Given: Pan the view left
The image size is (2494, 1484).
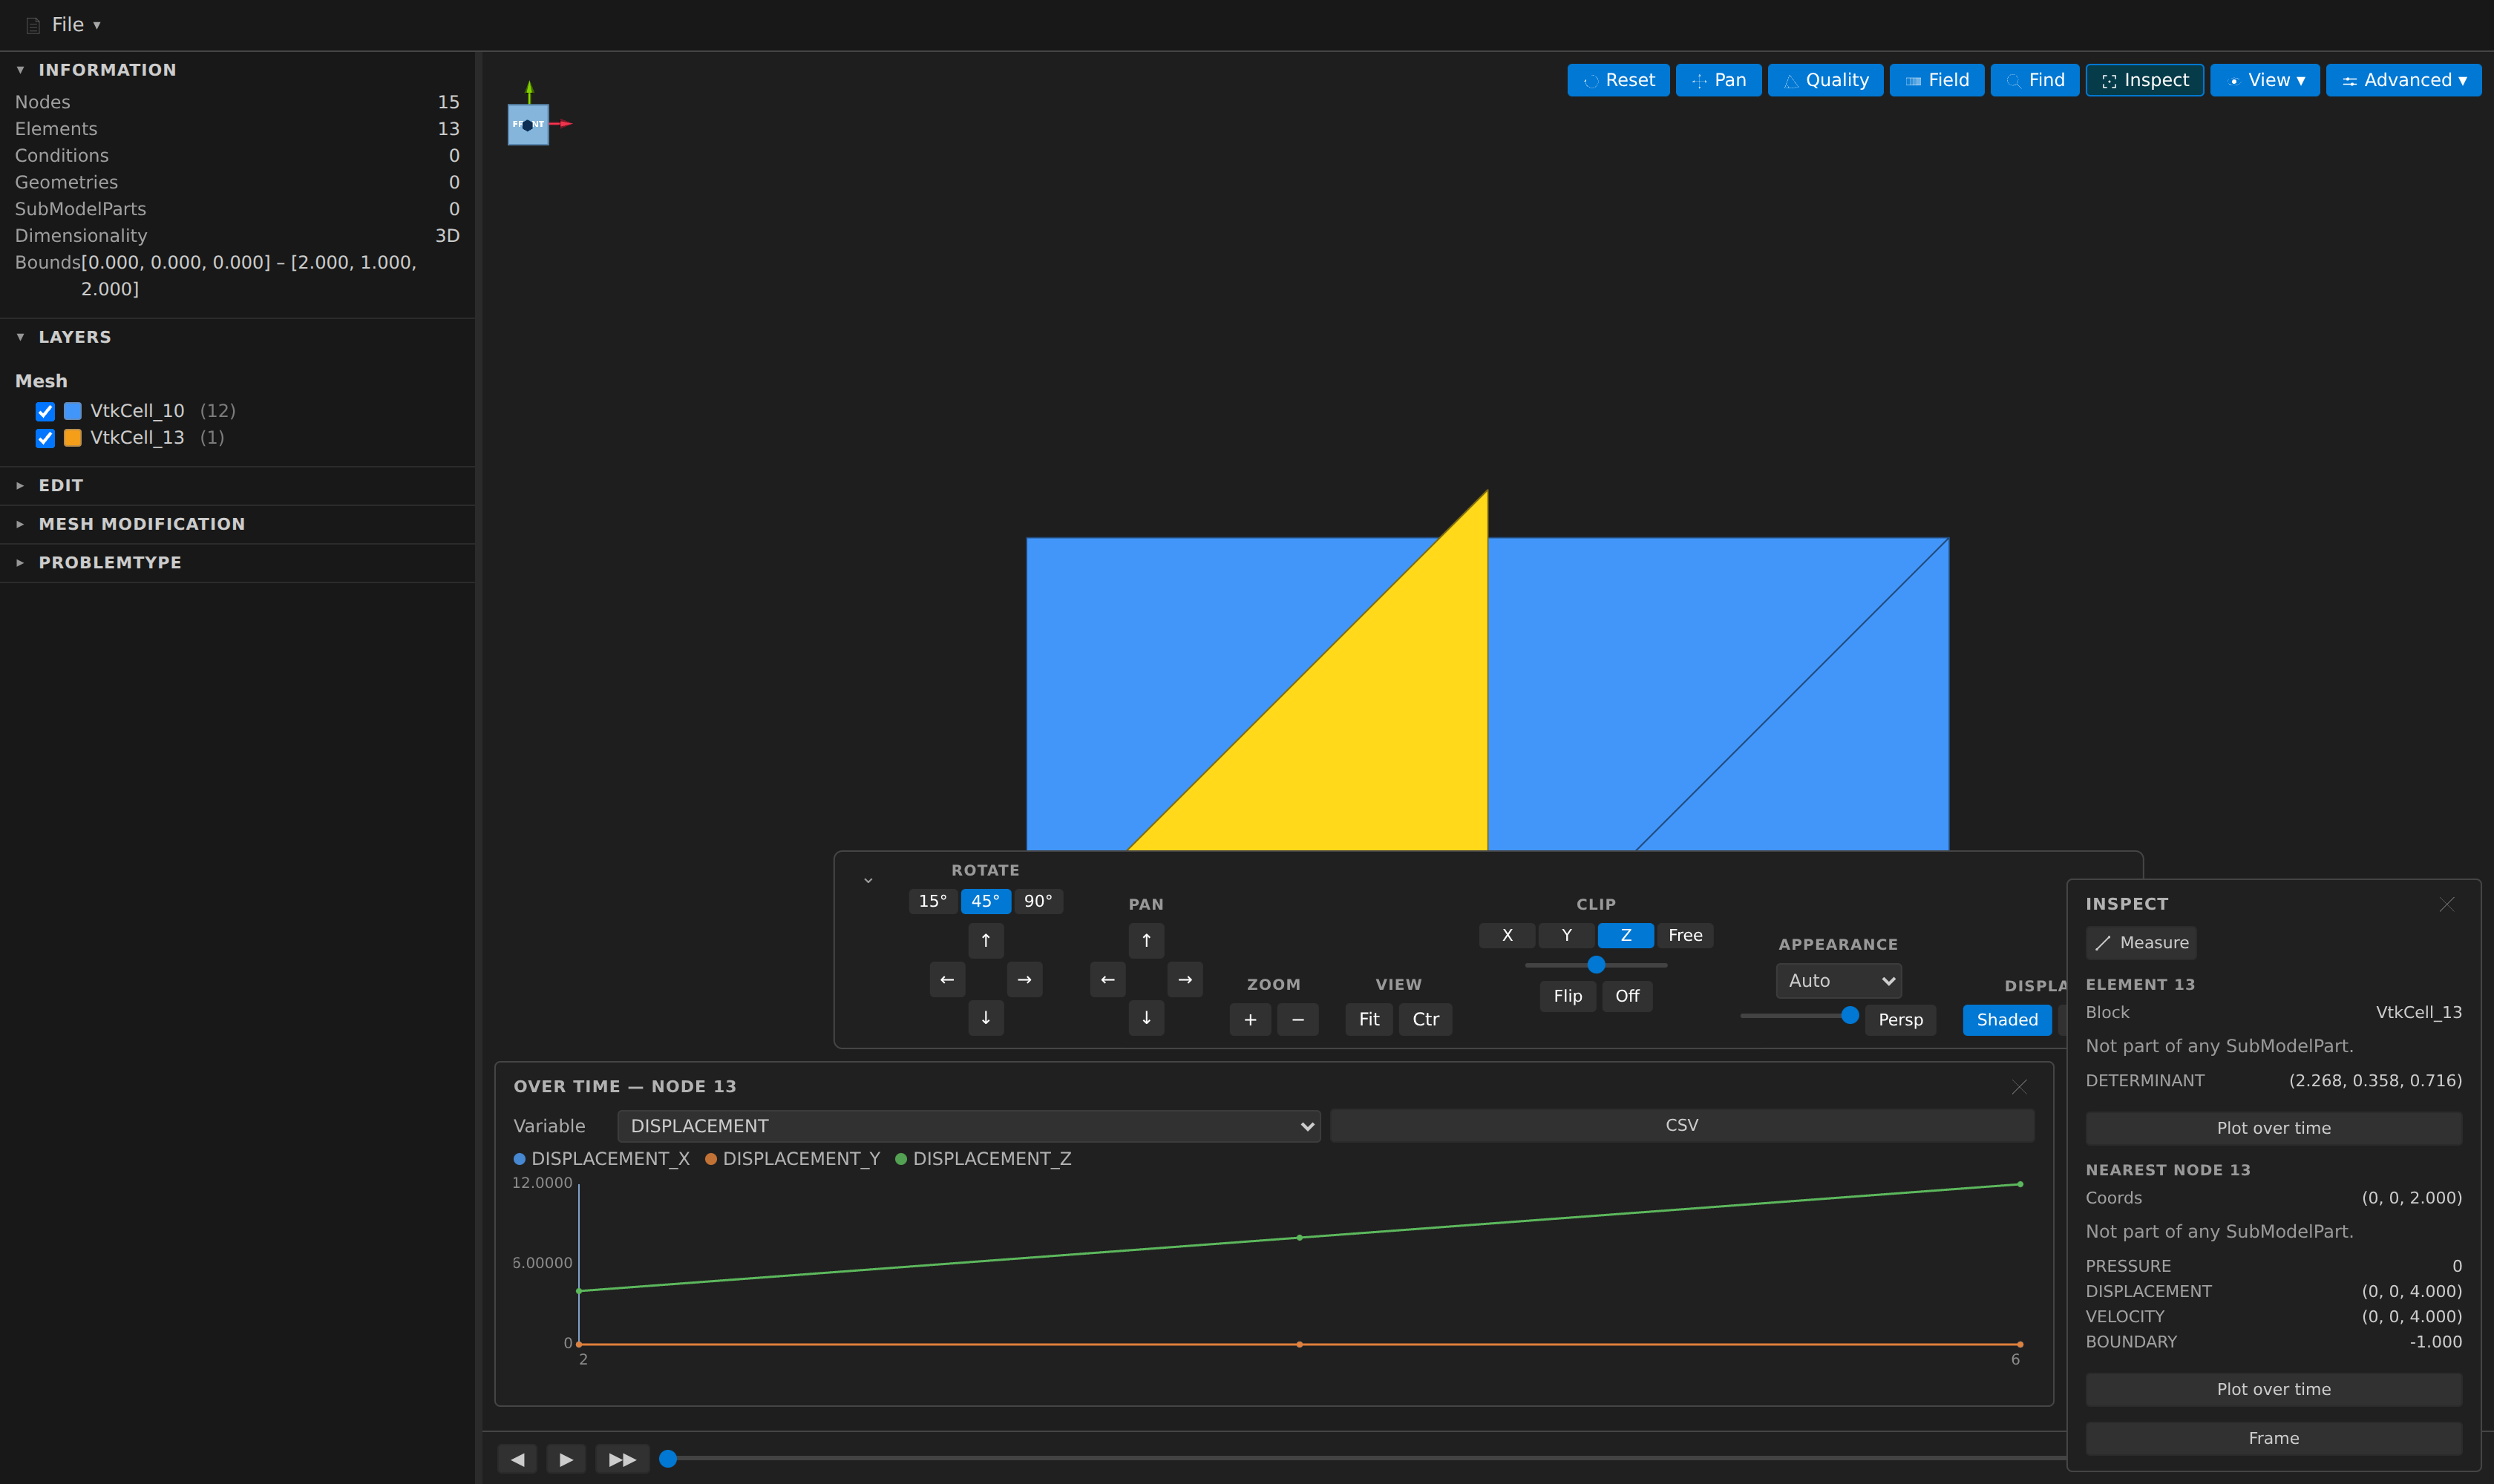Looking at the screenshot, I should point(1107,979).
